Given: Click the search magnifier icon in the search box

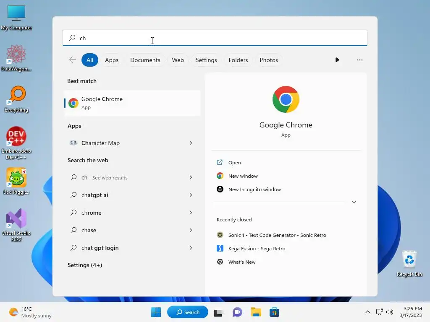Looking at the screenshot, I should coord(72,38).
